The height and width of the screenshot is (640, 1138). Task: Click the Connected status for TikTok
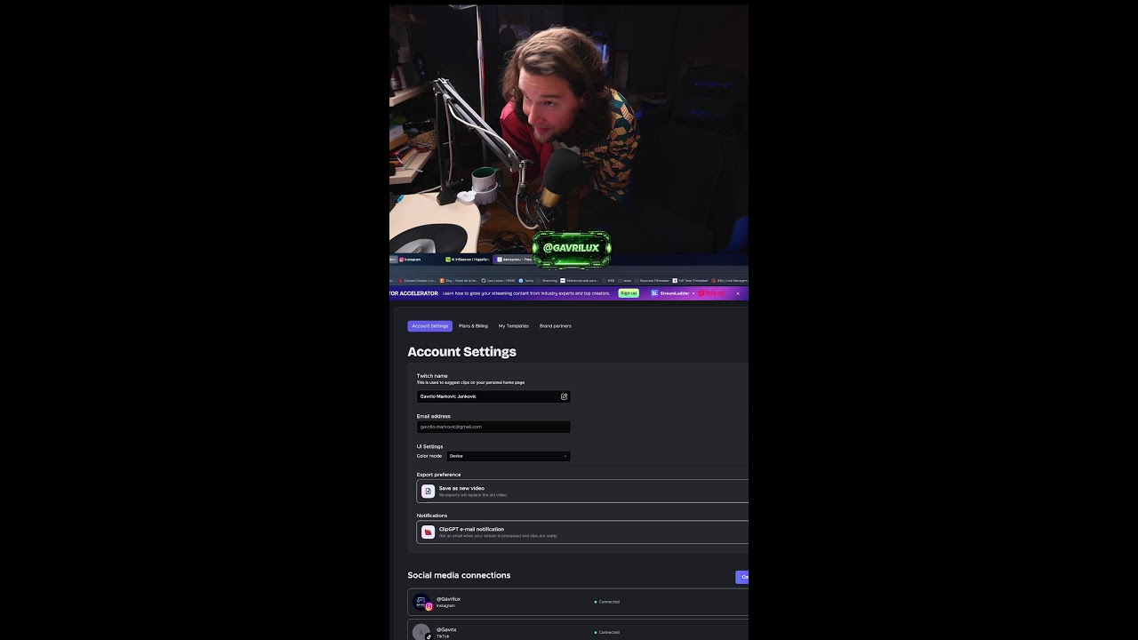pyautogui.click(x=607, y=632)
